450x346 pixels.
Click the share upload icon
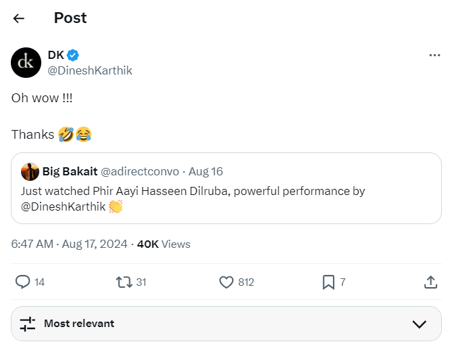click(x=430, y=282)
